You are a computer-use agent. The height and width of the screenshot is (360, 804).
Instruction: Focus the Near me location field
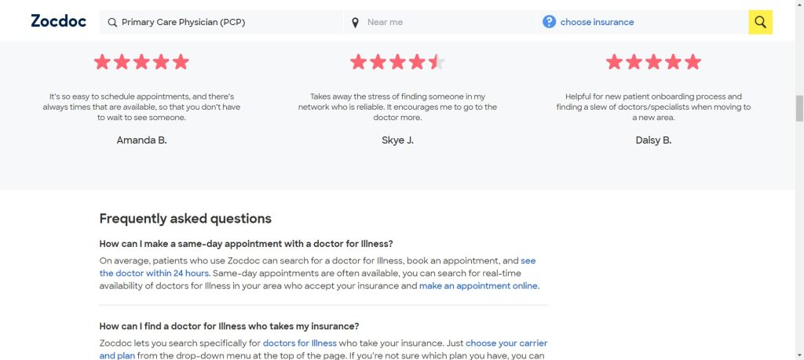click(448, 22)
